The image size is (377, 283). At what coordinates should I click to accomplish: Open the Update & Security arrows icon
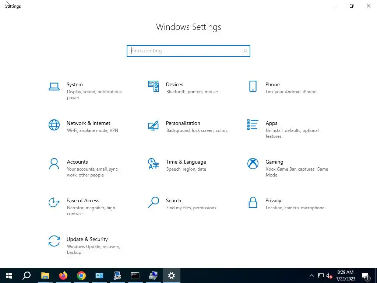pos(54,241)
